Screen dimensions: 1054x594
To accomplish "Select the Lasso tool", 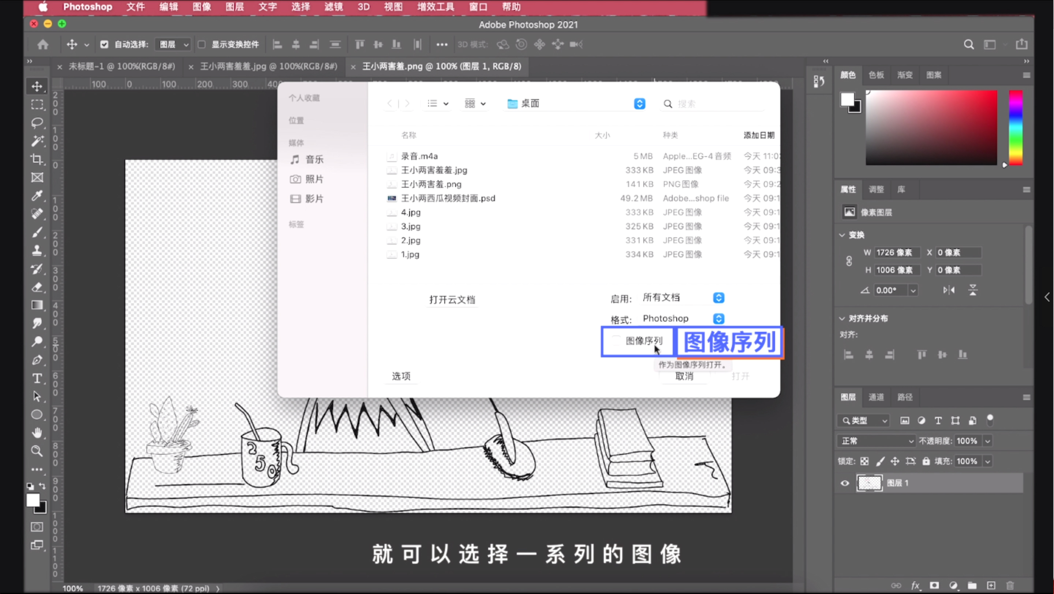I will click(x=37, y=123).
